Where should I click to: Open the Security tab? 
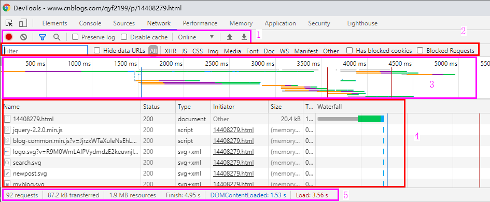click(x=319, y=23)
